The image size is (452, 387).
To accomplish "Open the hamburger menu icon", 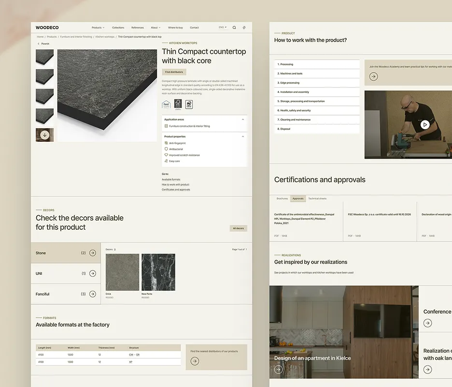I will [x=244, y=28].
